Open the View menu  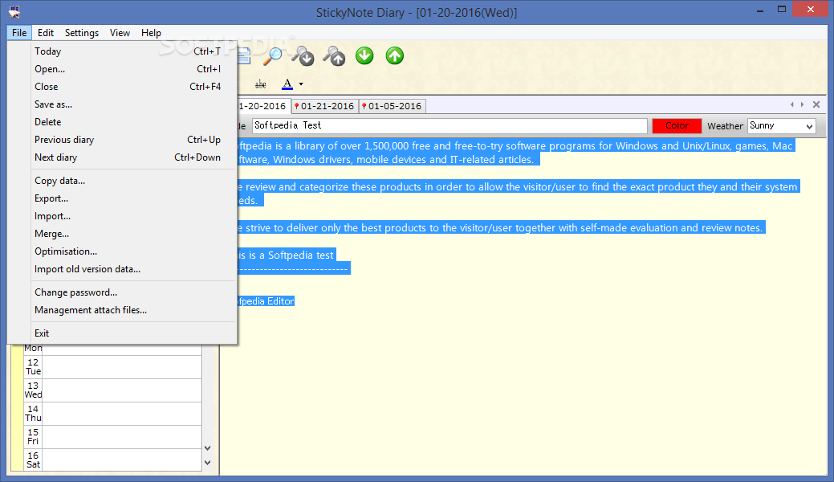pyautogui.click(x=120, y=32)
